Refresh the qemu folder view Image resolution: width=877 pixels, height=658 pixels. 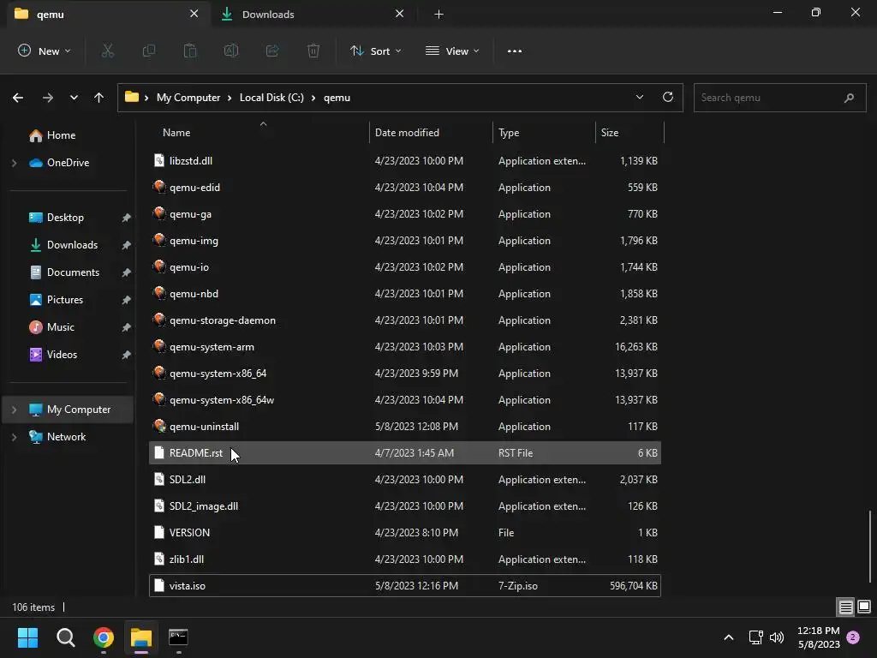[668, 97]
